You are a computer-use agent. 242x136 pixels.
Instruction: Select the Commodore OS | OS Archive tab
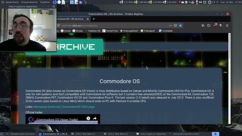71,19
